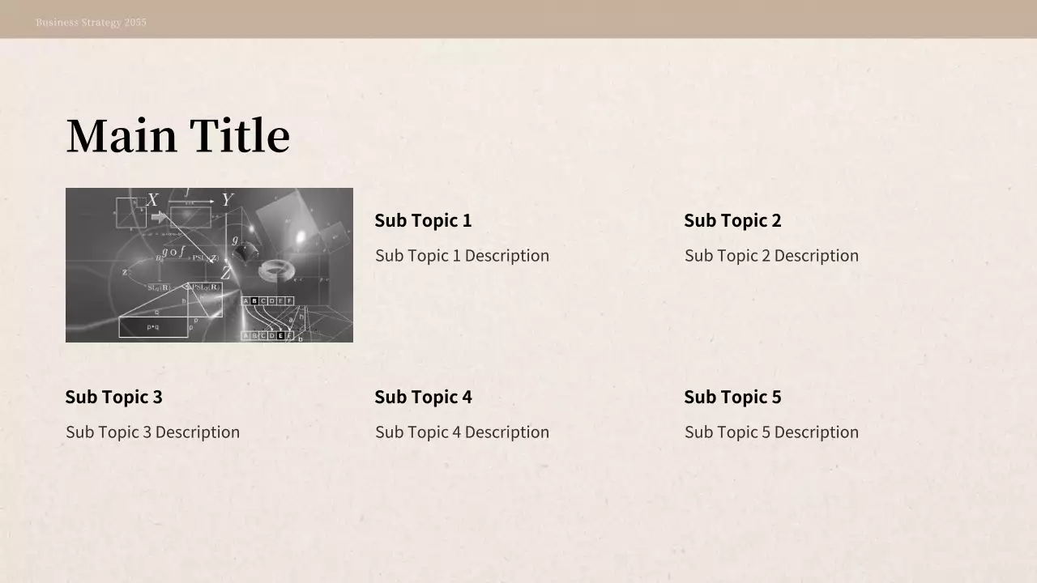Click the letter X in the diagram

152,200
